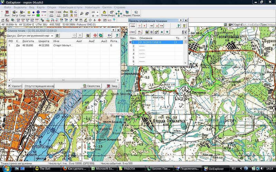Click the RU language indicator in tray
Viewport: 276px width, 172px height.
(234, 168)
